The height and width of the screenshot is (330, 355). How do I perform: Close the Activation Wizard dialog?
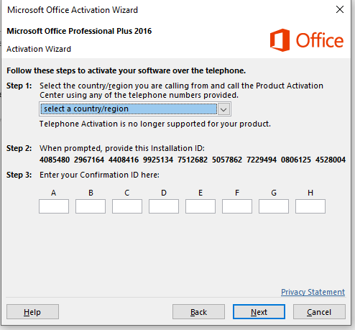(x=340, y=9)
